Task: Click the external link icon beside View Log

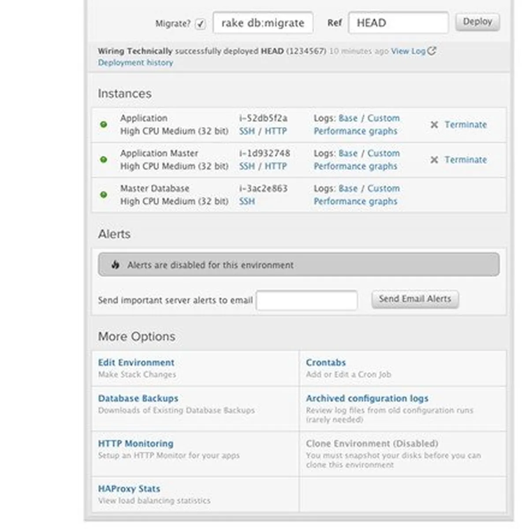Action: point(432,51)
